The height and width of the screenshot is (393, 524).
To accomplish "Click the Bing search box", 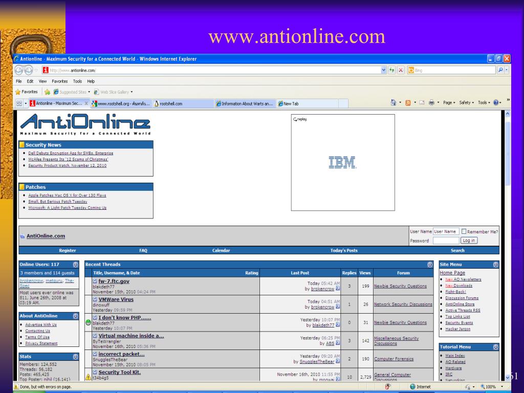I will (451, 70).
